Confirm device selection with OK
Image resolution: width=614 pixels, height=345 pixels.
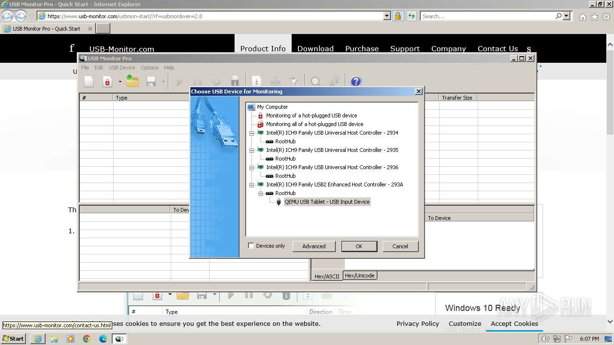tap(359, 246)
